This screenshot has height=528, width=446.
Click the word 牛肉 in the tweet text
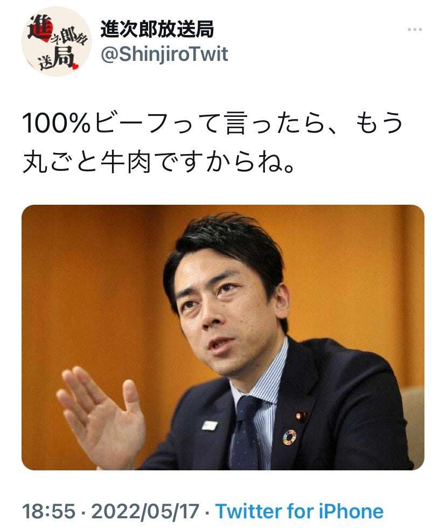click(126, 162)
